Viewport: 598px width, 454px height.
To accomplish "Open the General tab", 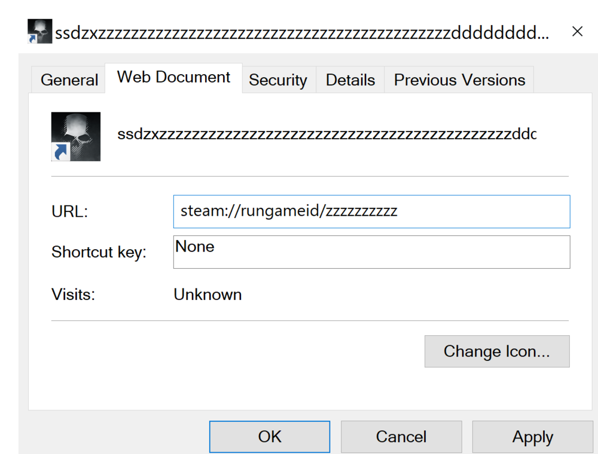I will (69, 80).
